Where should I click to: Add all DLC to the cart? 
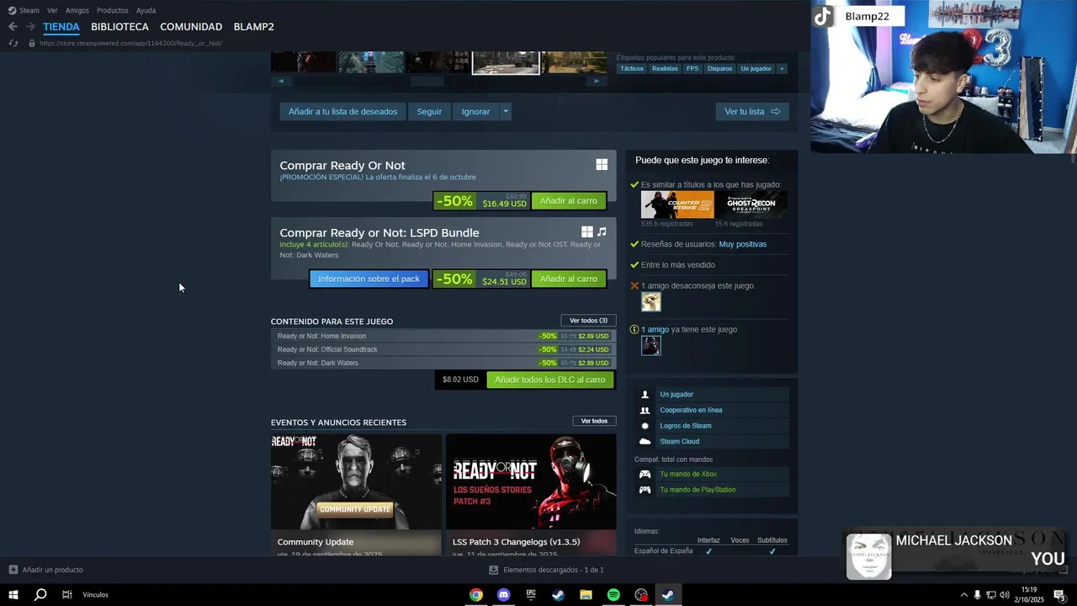point(550,380)
